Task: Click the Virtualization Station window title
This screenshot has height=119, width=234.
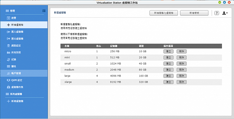Action: pos(117,3)
